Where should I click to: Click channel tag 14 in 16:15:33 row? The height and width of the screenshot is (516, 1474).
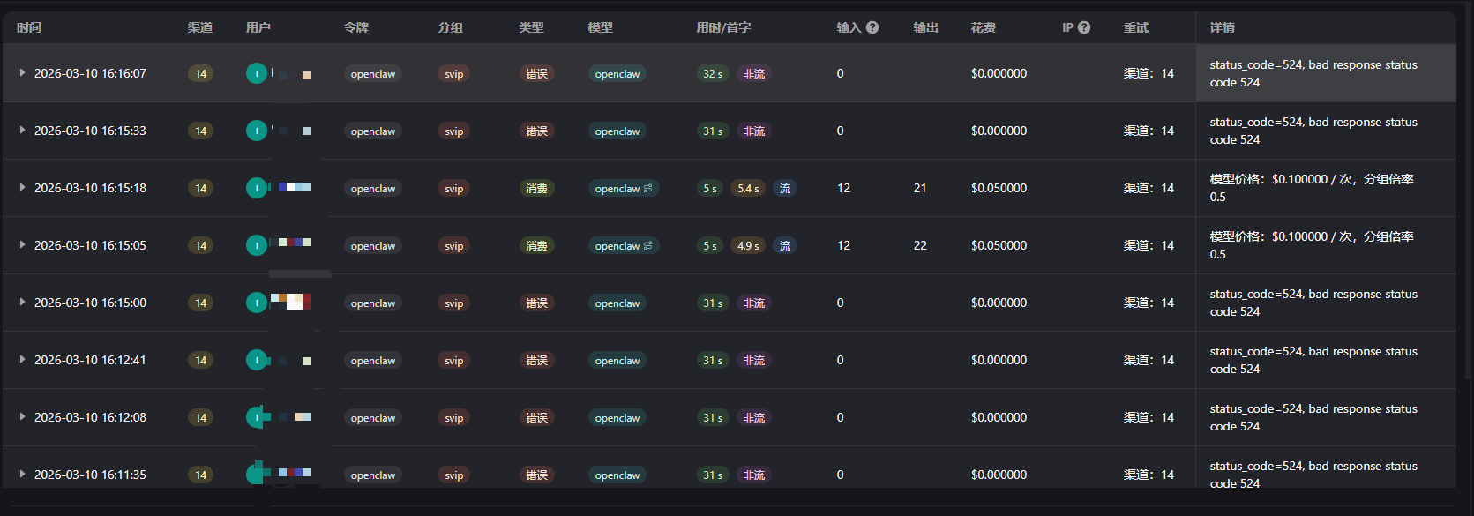coord(201,131)
